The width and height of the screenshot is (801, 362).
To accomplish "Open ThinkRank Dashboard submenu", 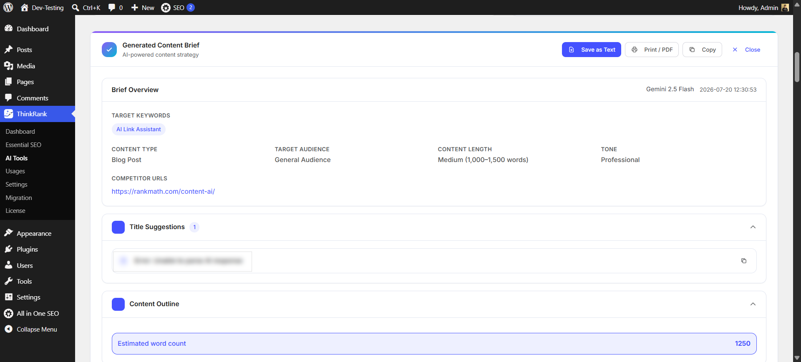I will [20, 131].
